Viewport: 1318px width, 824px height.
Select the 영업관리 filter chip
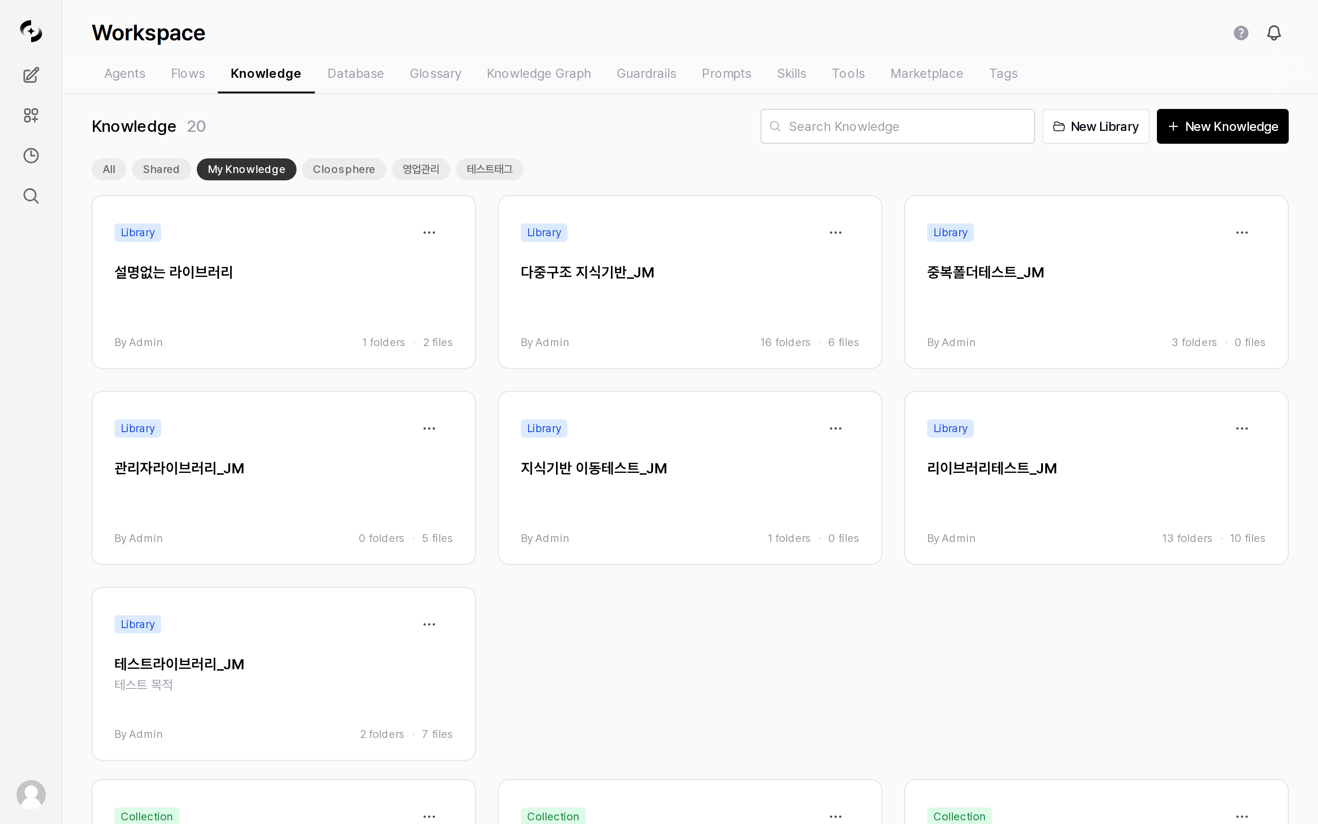point(421,169)
